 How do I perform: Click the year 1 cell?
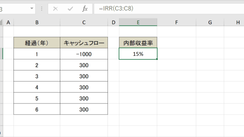point(37,54)
